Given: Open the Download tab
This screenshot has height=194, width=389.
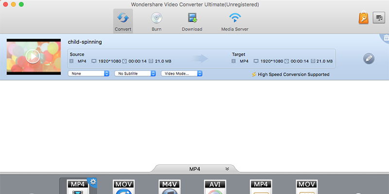Looking at the screenshot, I should pyautogui.click(x=192, y=21).
